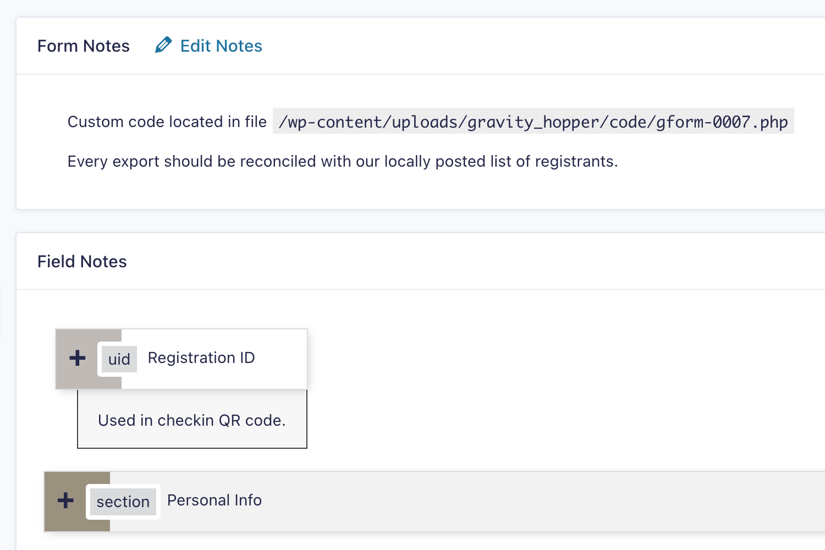Image resolution: width=825 pixels, height=550 pixels.
Task: Click the 'Every export should be reconciled' paragraph
Action: point(343,161)
